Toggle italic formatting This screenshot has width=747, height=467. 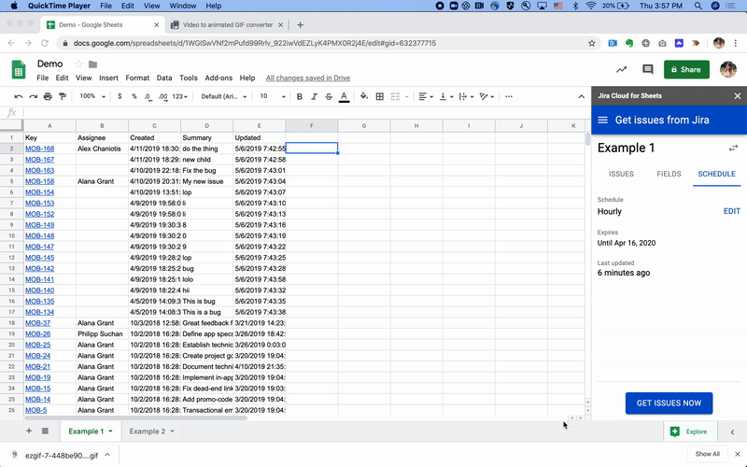click(x=314, y=97)
